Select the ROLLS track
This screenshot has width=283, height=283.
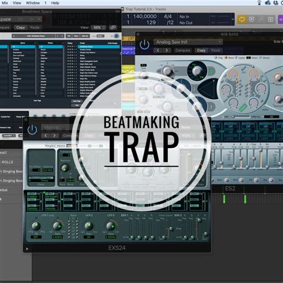(x=11, y=162)
